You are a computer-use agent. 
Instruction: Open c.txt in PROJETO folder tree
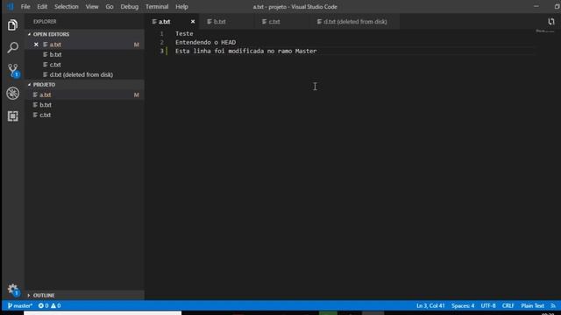click(x=84, y=115)
